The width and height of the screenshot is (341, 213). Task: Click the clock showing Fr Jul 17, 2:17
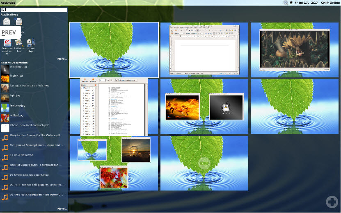pyautogui.click(x=306, y=2)
